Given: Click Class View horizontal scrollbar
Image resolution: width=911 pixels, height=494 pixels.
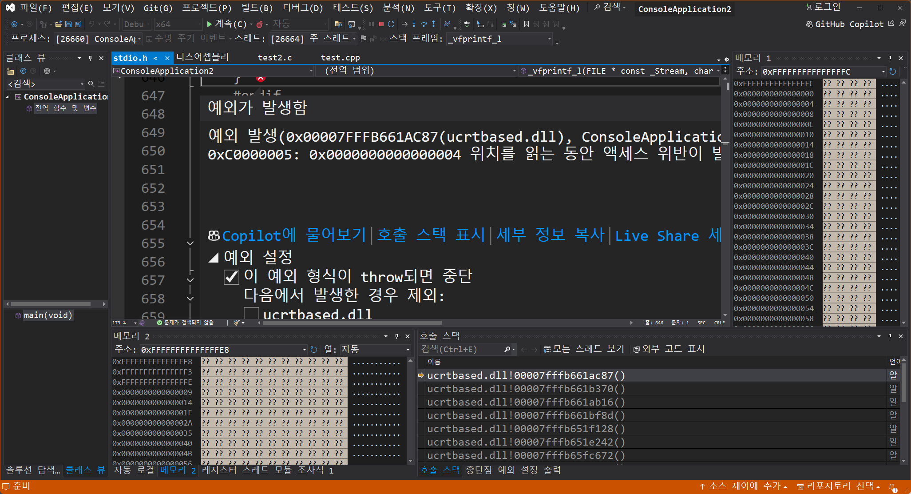Looking at the screenshot, I should (x=55, y=304).
